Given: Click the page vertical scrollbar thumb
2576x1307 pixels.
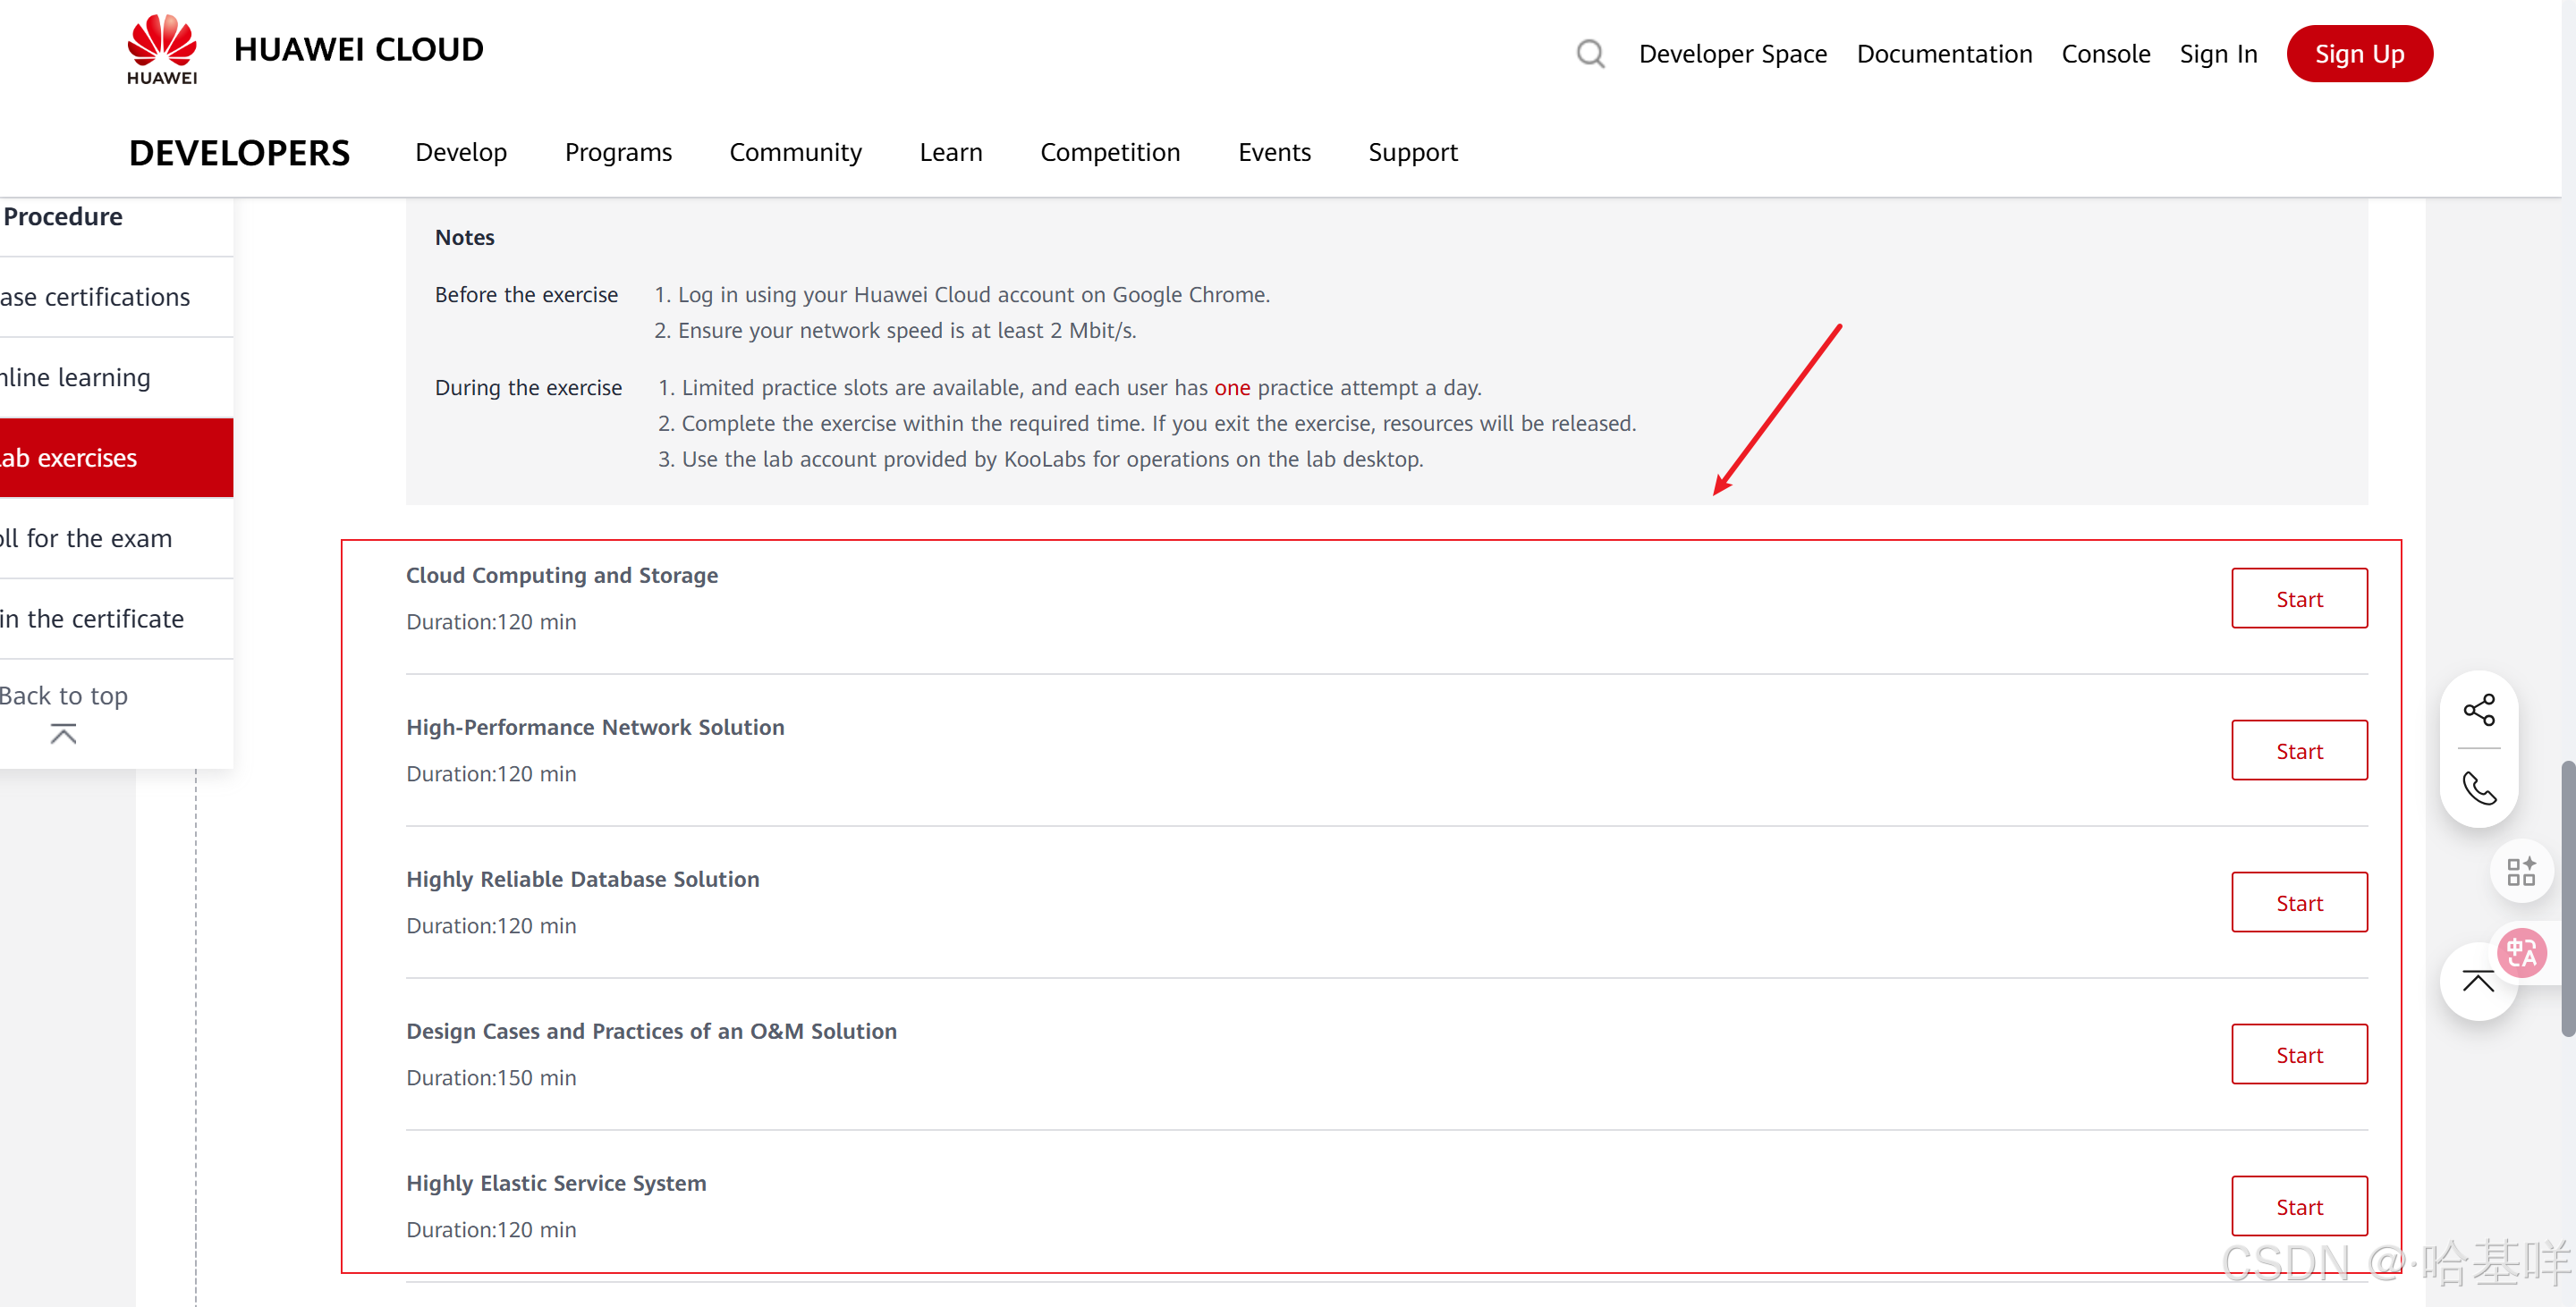Looking at the screenshot, I should coord(2567,899).
